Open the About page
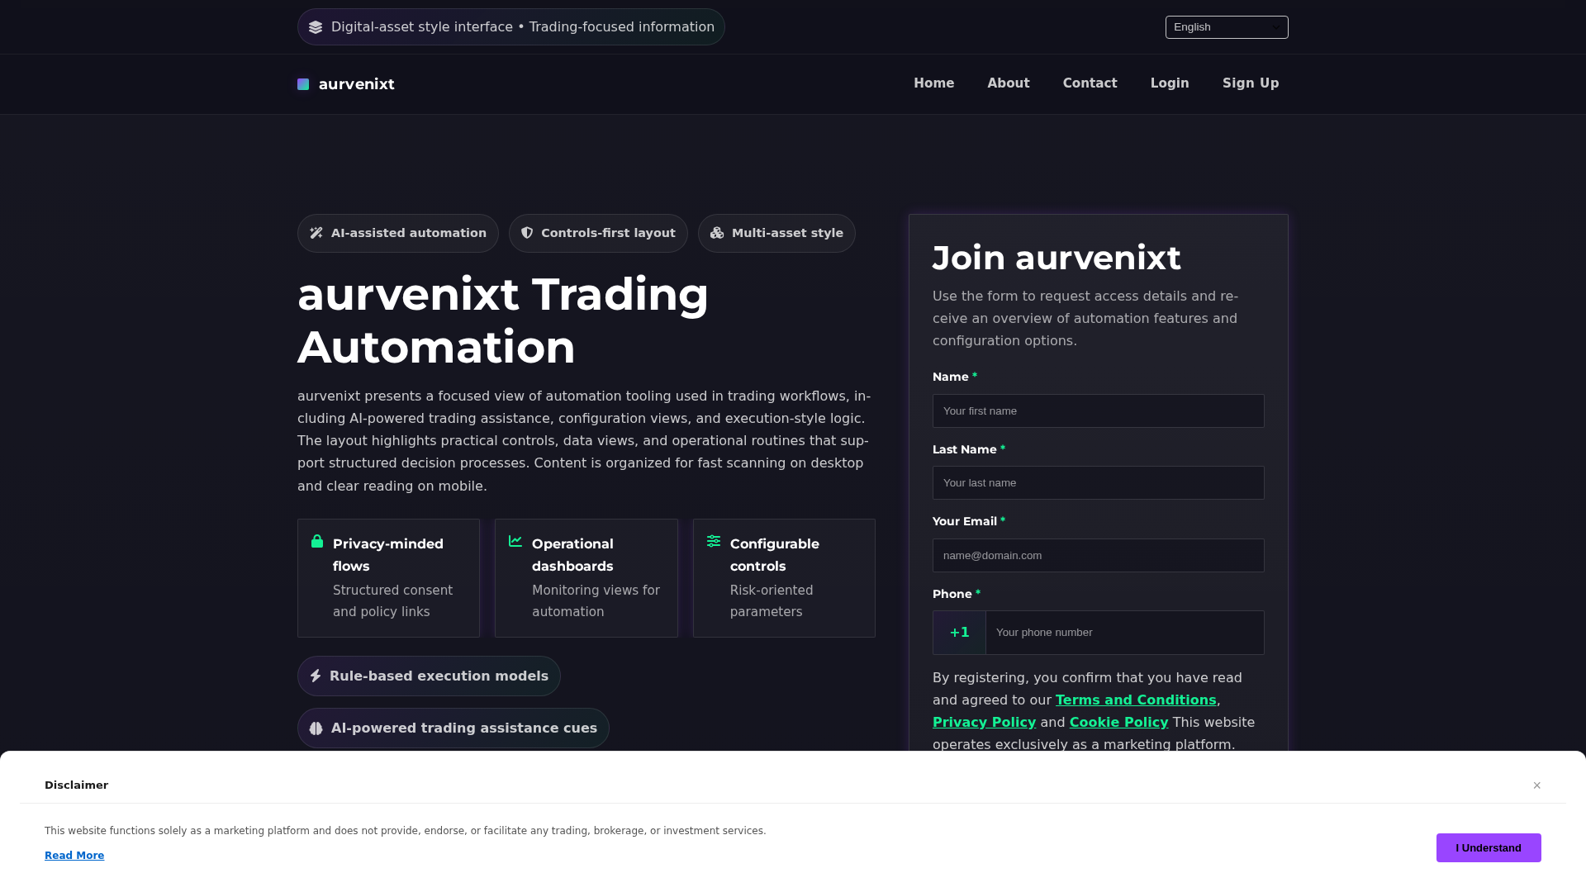The height and width of the screenshot is (892, 1586). (x=1008, y=83)
